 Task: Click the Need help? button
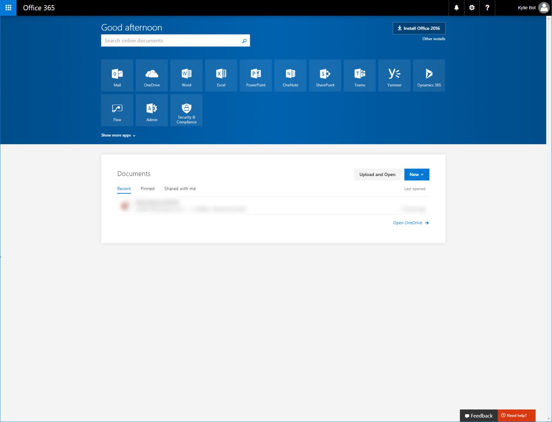516,416
